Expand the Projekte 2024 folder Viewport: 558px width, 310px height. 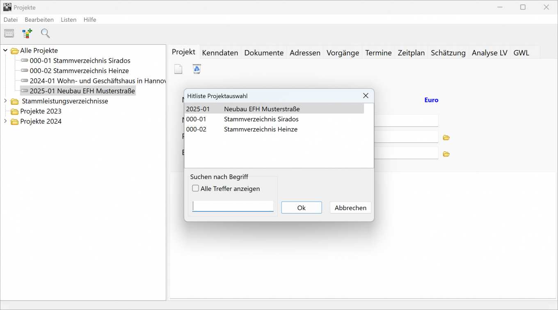click(5, 121)
